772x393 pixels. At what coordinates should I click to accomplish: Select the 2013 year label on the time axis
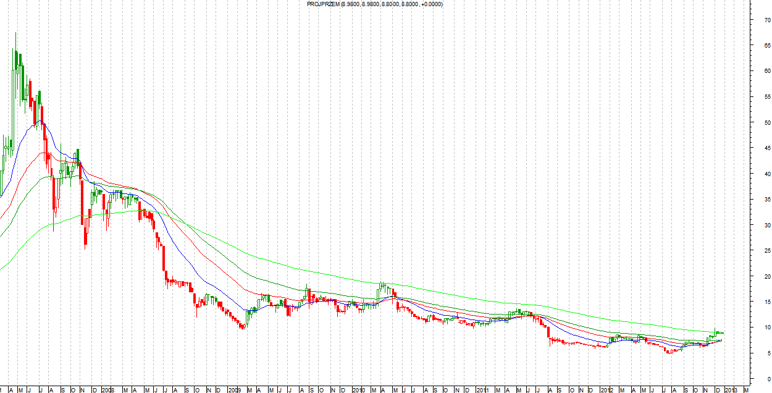tap(731, 390)
